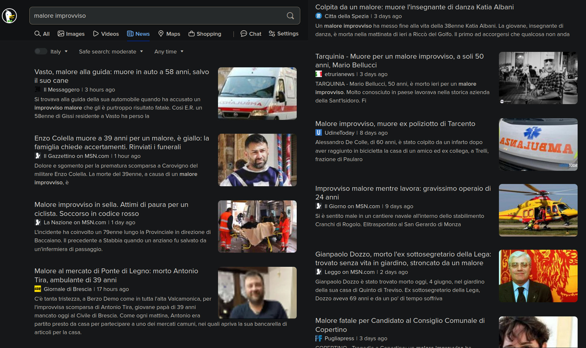Click Pugliapress favicon
Screen dimensions: 586x348
(x=318, y=338)
